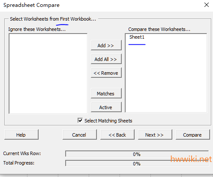Go back with << Back button
The width and height of the screenshot is (213, 177).
coord(117,134)
